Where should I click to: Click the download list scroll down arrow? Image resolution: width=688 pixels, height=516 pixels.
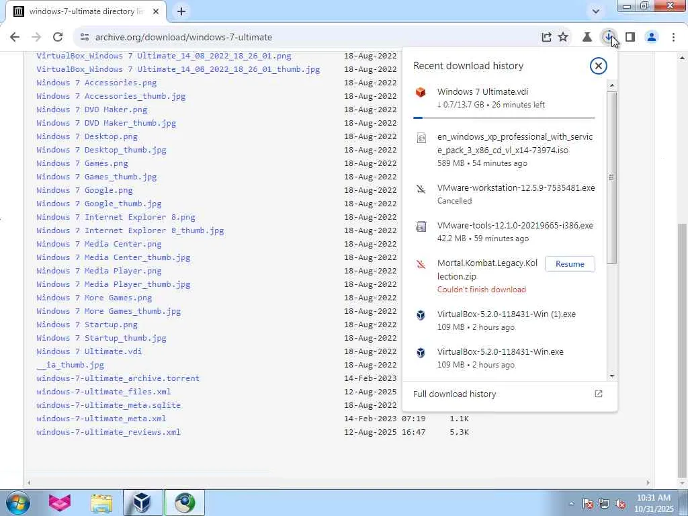pyautogui.click(x=612, y=376)
